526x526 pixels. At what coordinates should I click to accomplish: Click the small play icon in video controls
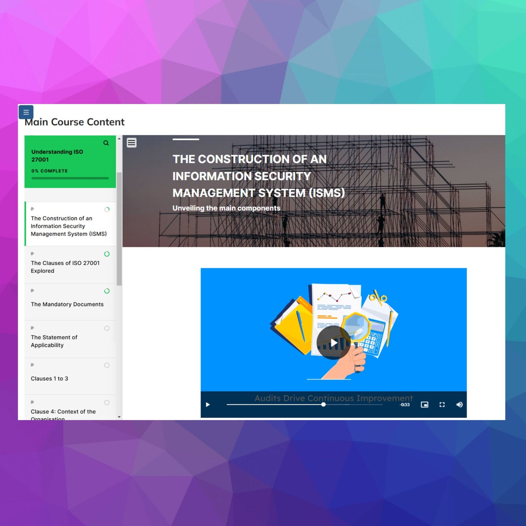[208, 404]
